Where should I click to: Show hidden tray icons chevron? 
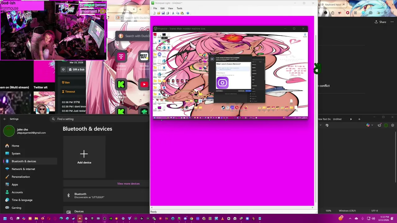pos(350,219)
